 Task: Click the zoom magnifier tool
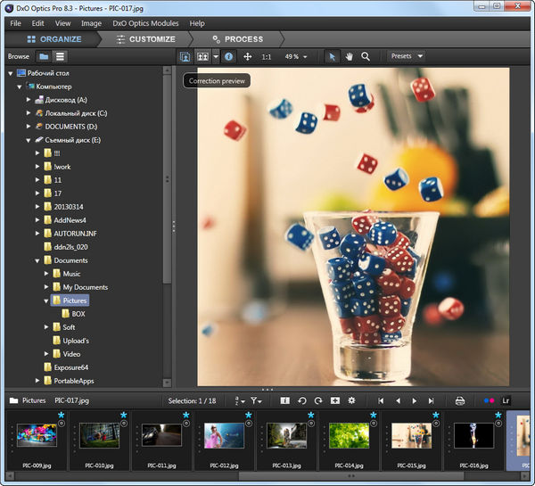(x=366, y=56)
